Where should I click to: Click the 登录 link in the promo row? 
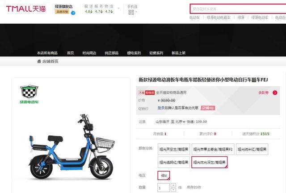tap(161, 108)
